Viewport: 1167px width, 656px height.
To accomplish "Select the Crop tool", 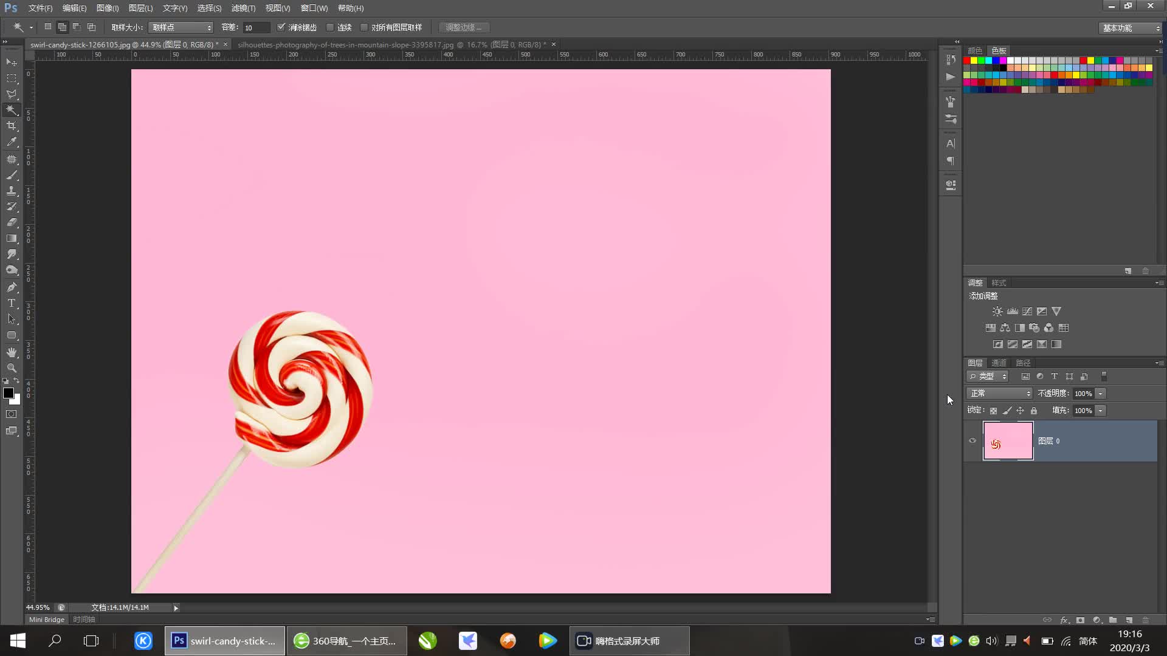I will (x=12, y=126).
